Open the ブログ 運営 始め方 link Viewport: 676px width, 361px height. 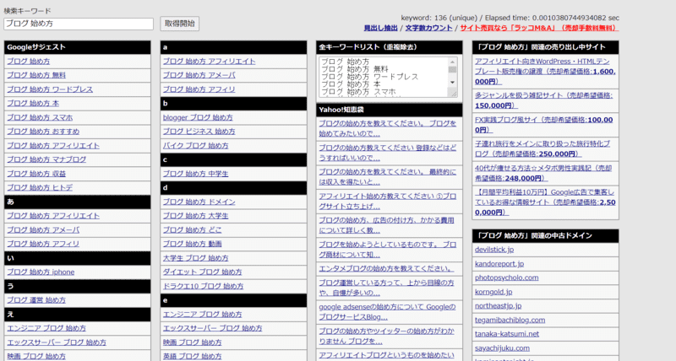coord(36,300)
